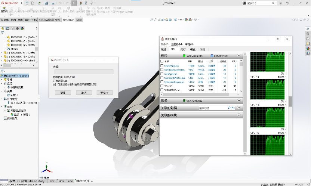Expand the (-) 10000100<1> tree node
Image resolution: width=311 pixels, height=186 pixels.
click(2, 53)
